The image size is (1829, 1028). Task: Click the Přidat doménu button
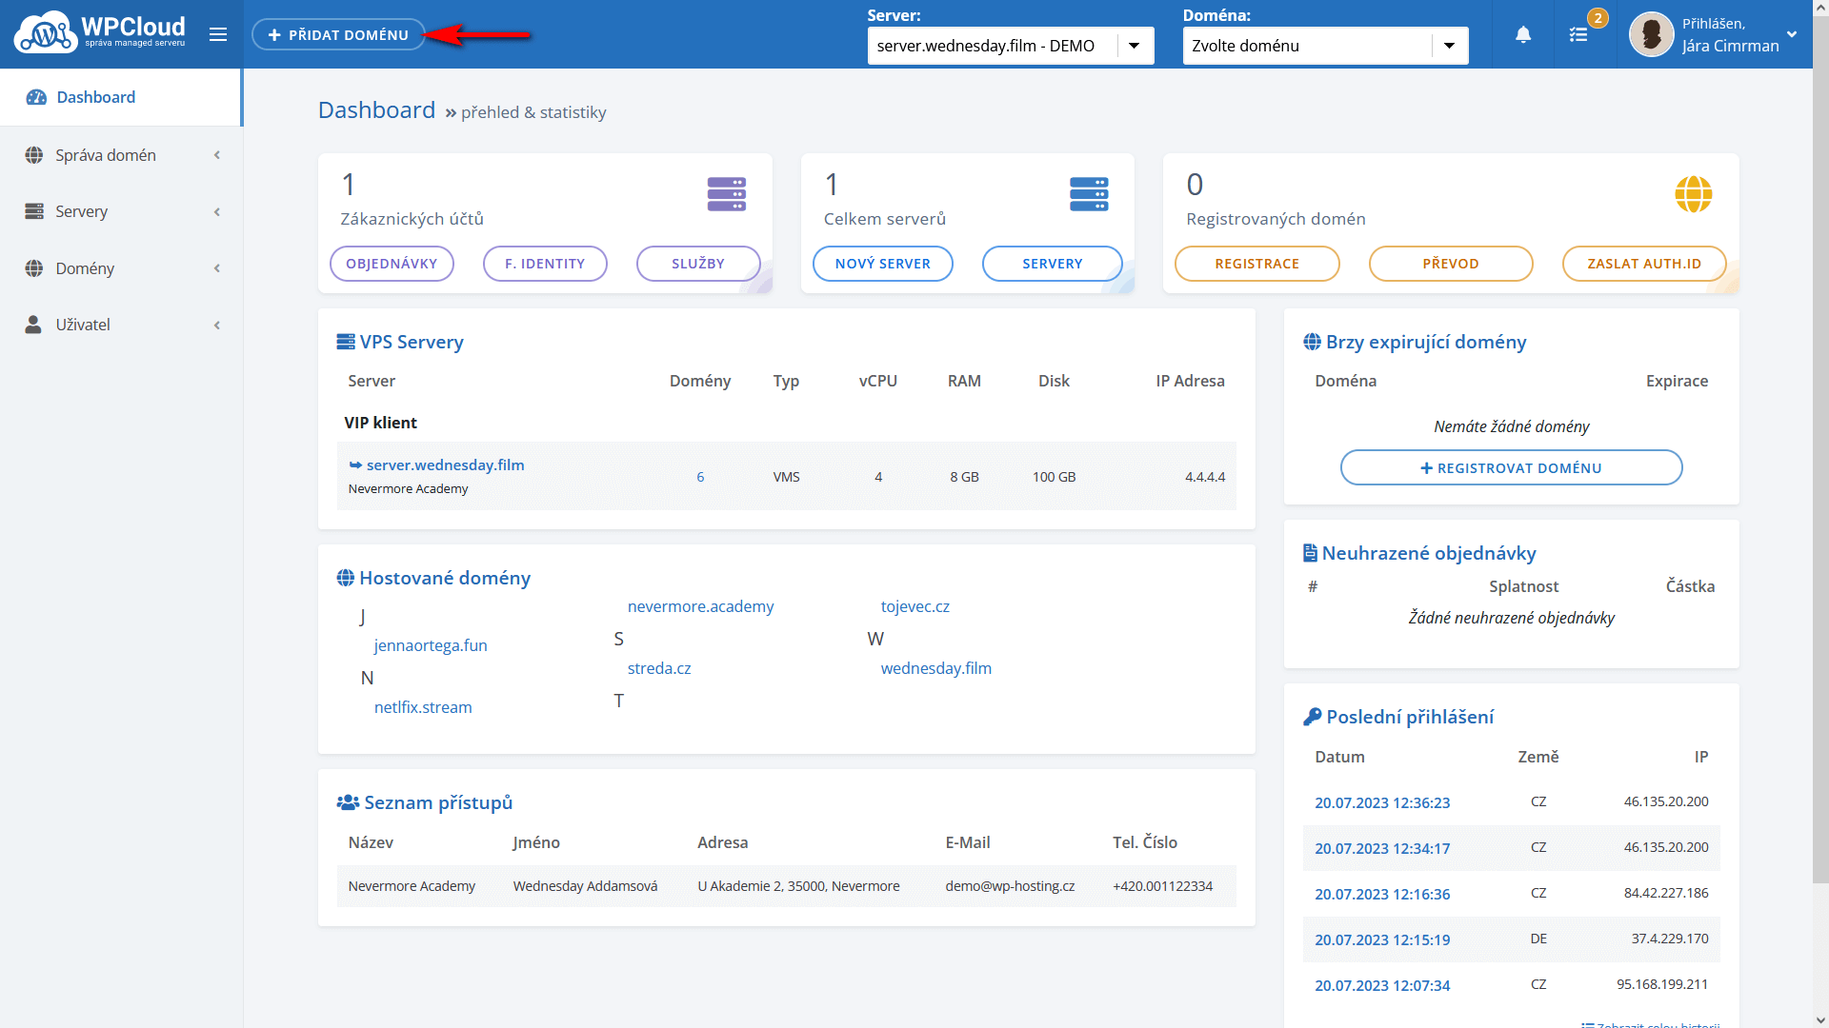pyautogui.click(x=338, y=35)
